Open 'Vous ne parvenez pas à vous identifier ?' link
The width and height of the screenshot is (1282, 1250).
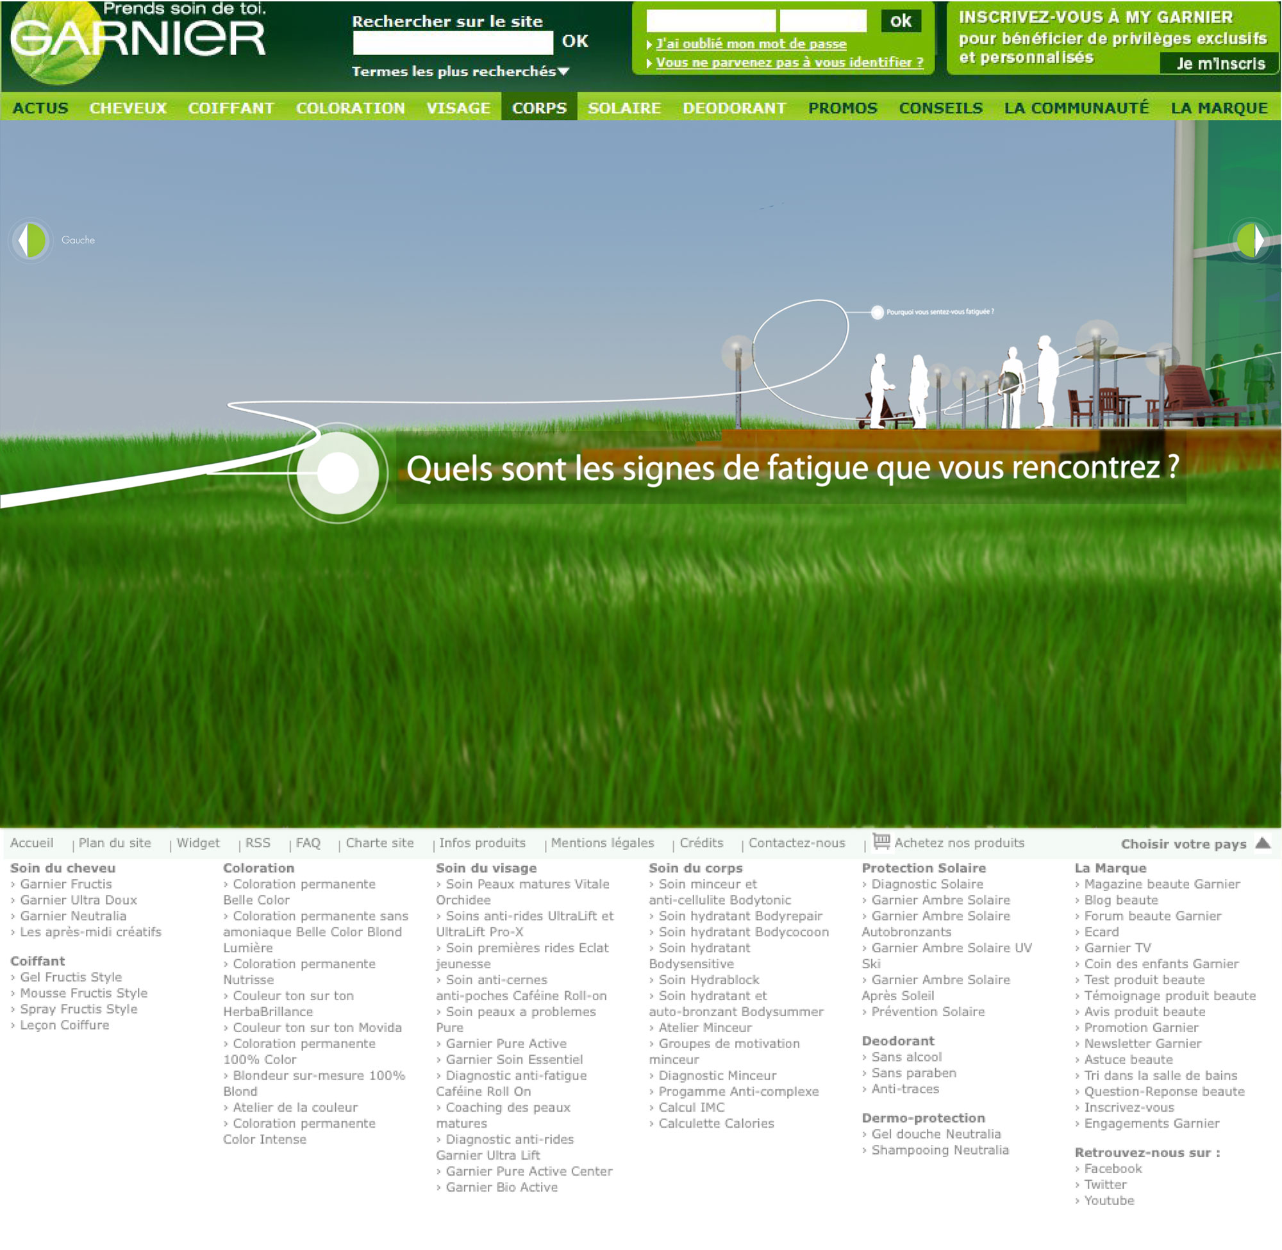point(790,62)
